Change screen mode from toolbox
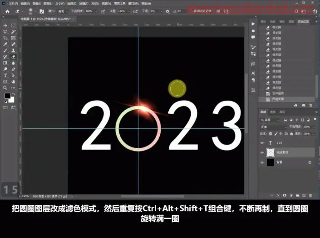Screen dimensions: 320x238 coord(13,107)
